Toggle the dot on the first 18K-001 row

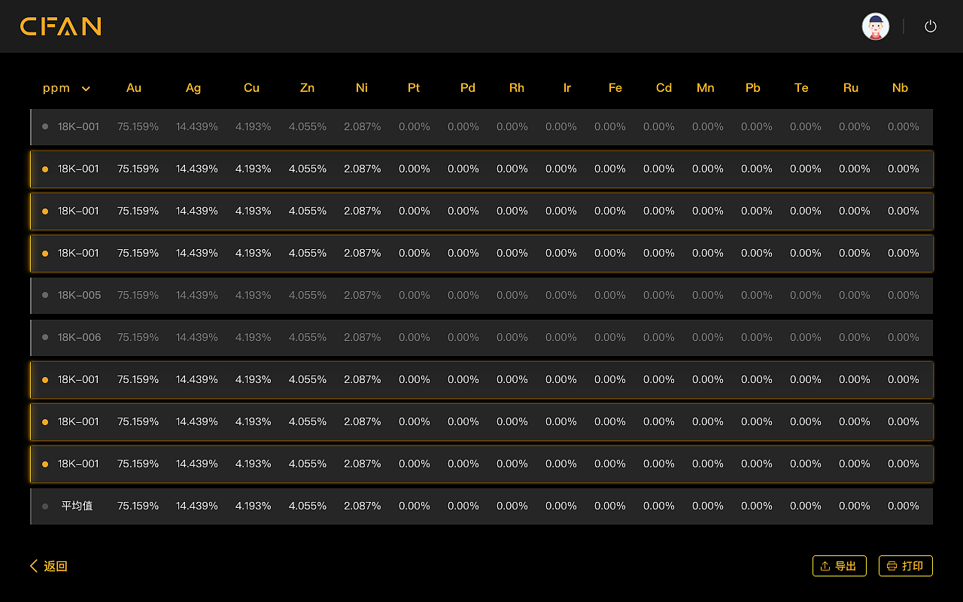[45, 126]
